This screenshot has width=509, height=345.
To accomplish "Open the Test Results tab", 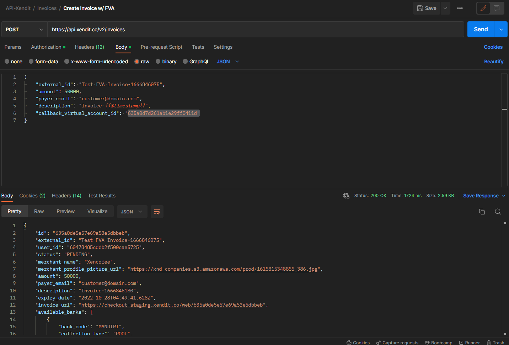I will tap(102, 196).
